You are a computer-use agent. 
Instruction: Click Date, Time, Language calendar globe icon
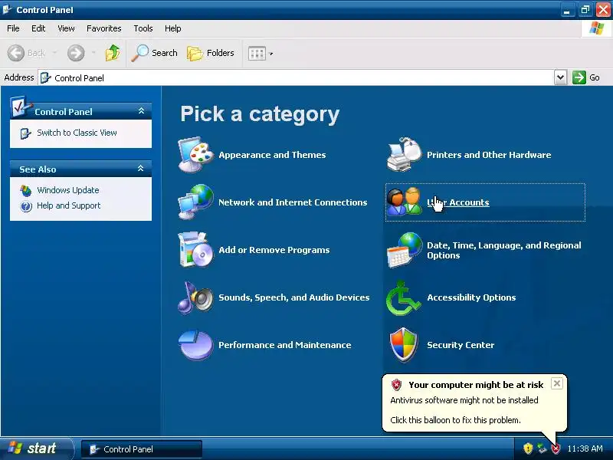pos(405,251)
